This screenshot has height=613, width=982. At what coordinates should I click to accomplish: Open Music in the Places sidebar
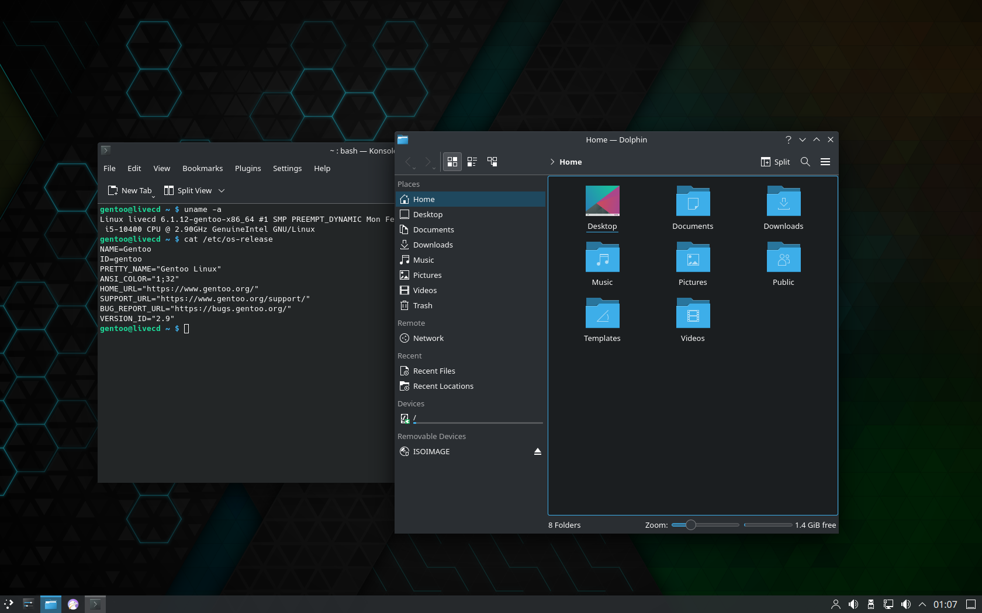pyautogui.click(x=471, y=260)
